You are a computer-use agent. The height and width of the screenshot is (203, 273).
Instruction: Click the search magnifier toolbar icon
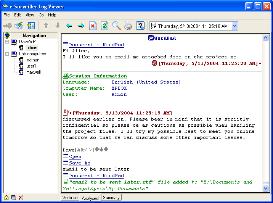(116, 26)
